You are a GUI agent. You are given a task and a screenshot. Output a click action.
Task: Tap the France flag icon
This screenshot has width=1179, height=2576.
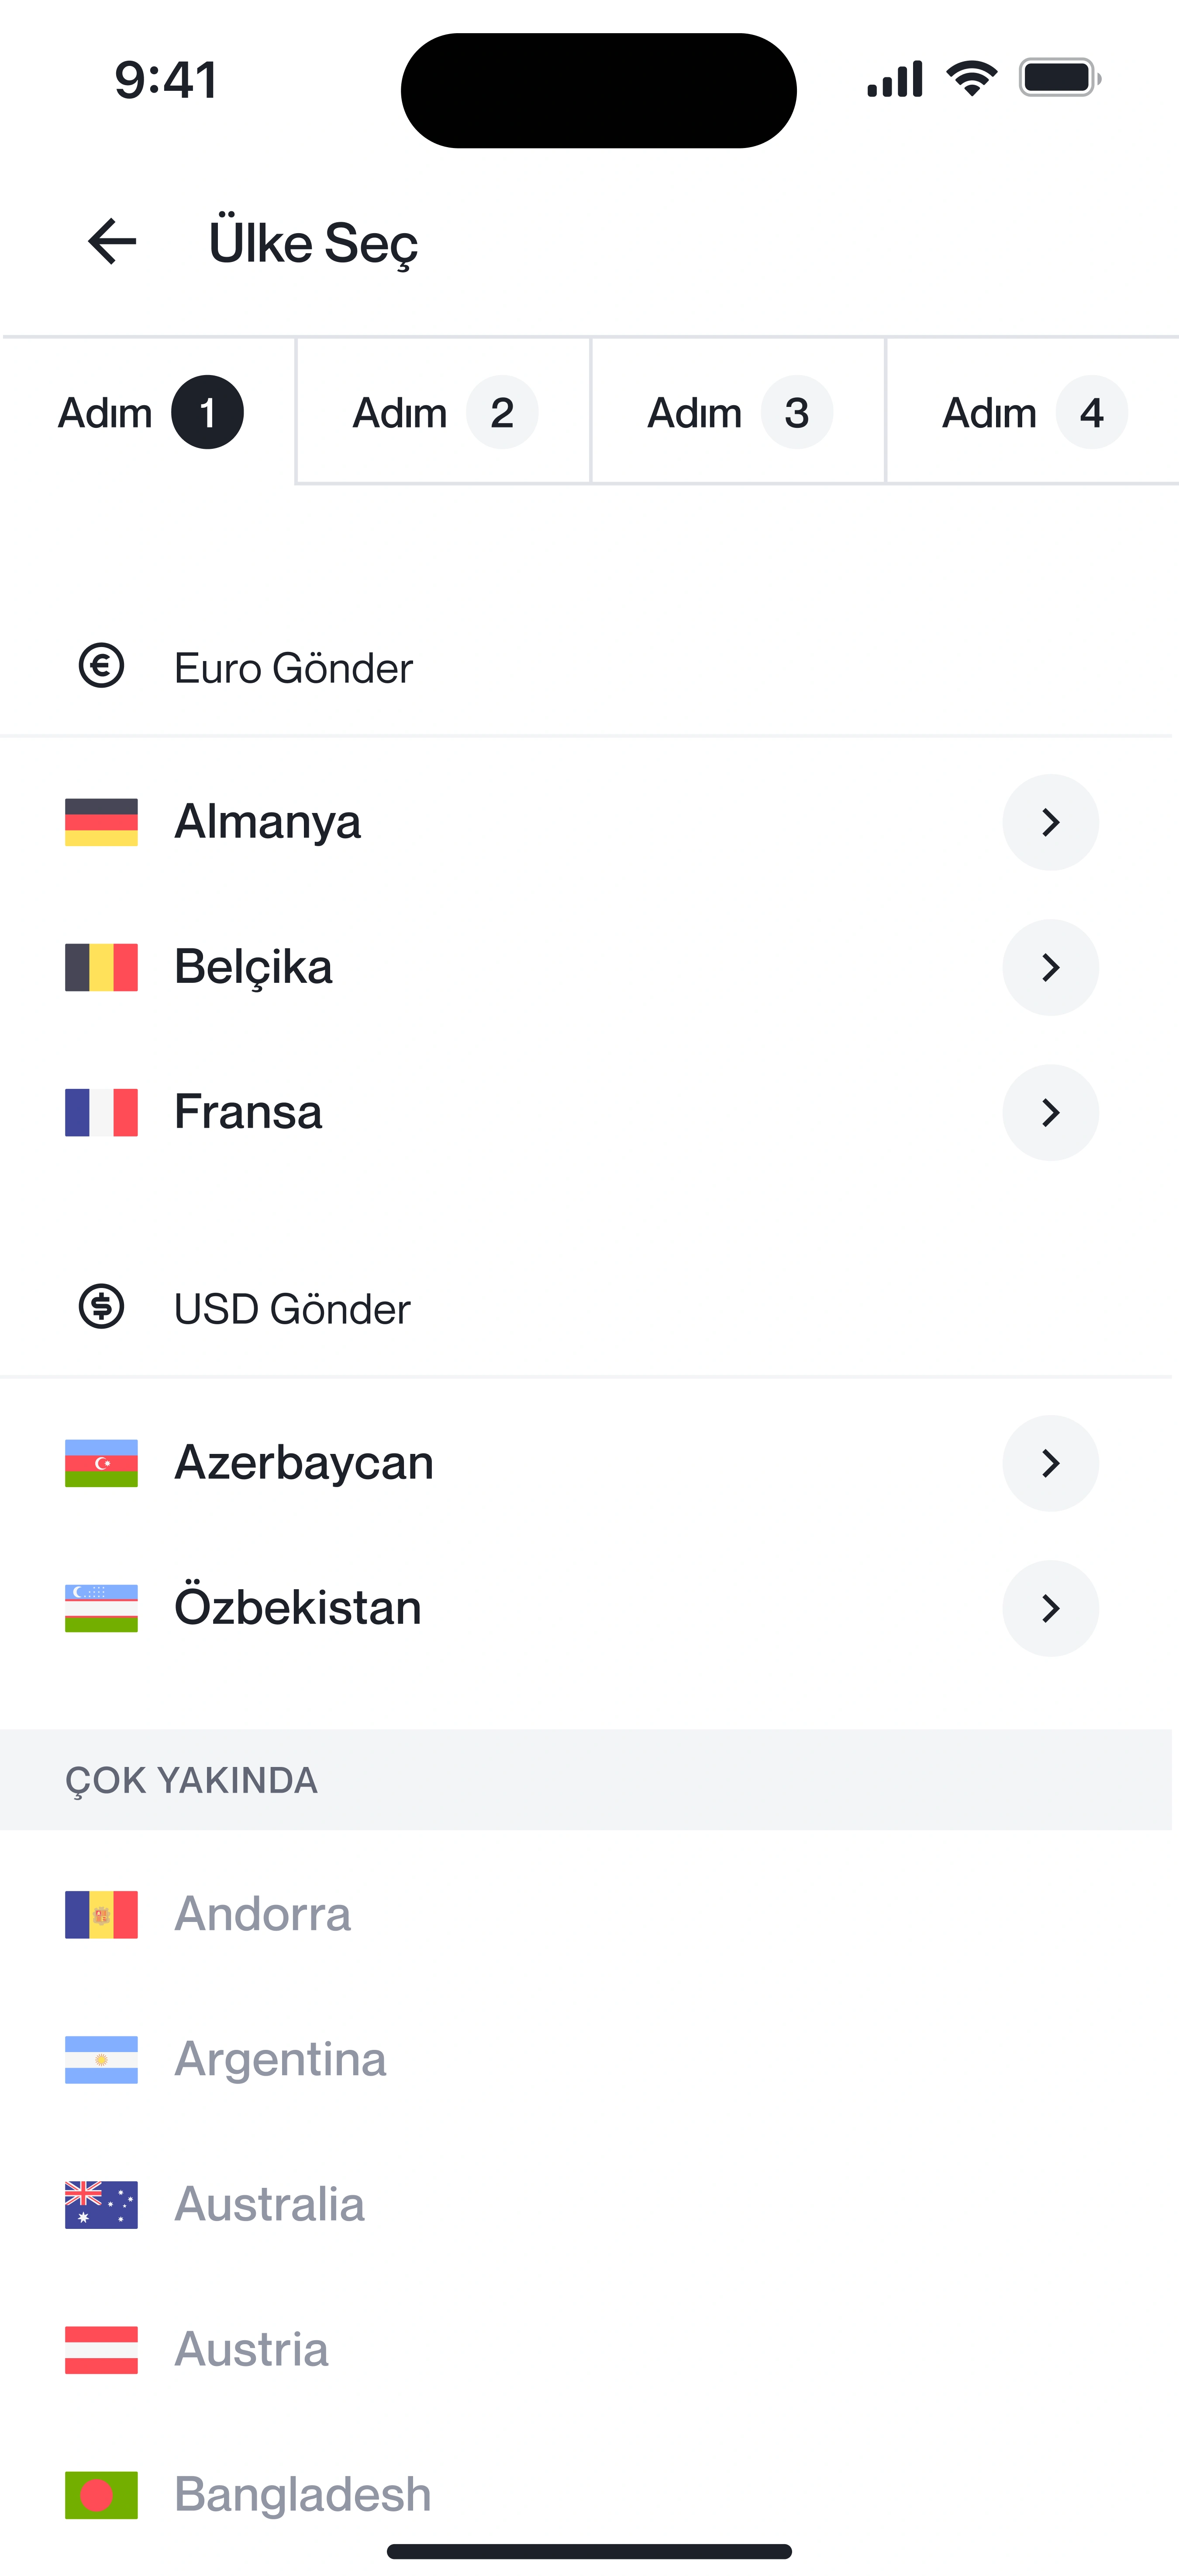tap(101, 1112)
